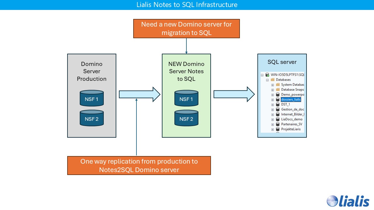374x210 pixels.
Task: Select ProjekteLiaris in the database tree
Action: point(291,129)
